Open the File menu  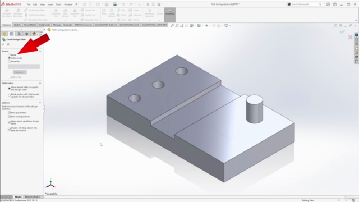(29, 4)
